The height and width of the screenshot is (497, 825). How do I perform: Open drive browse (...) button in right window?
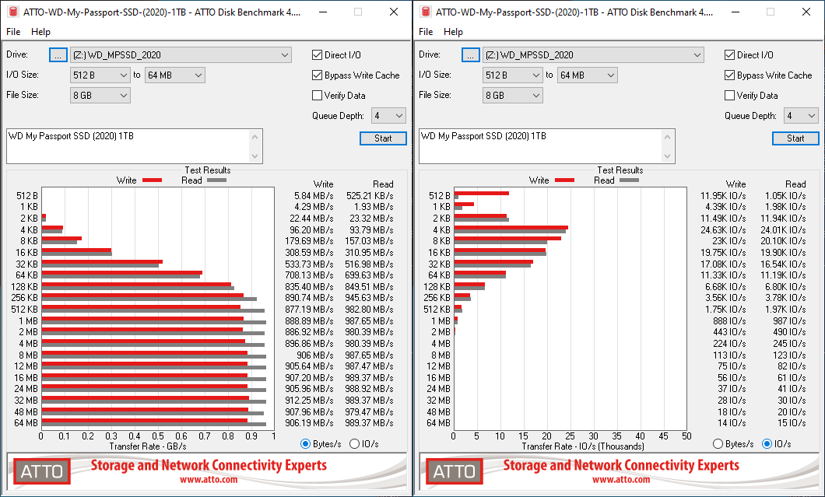tap(471, 55)
